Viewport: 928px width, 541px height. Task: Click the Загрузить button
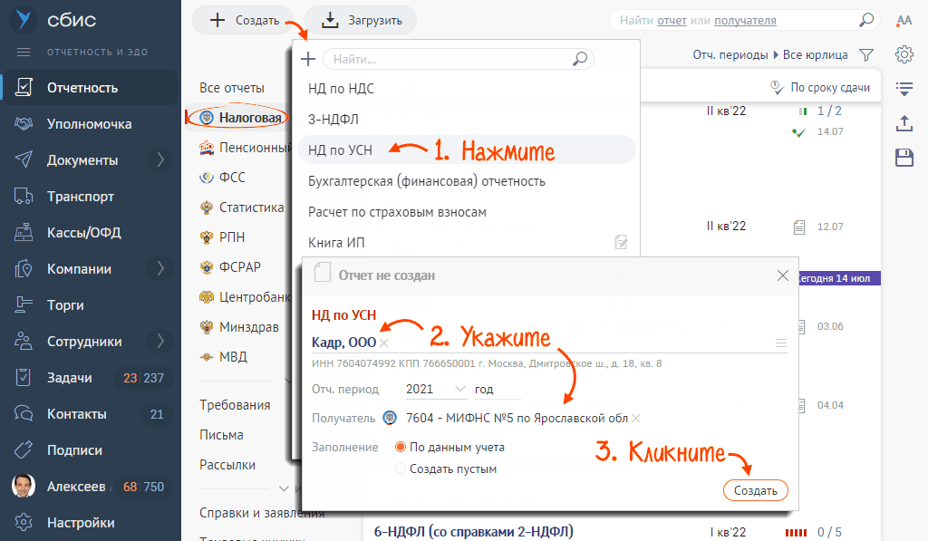[360, 20]
